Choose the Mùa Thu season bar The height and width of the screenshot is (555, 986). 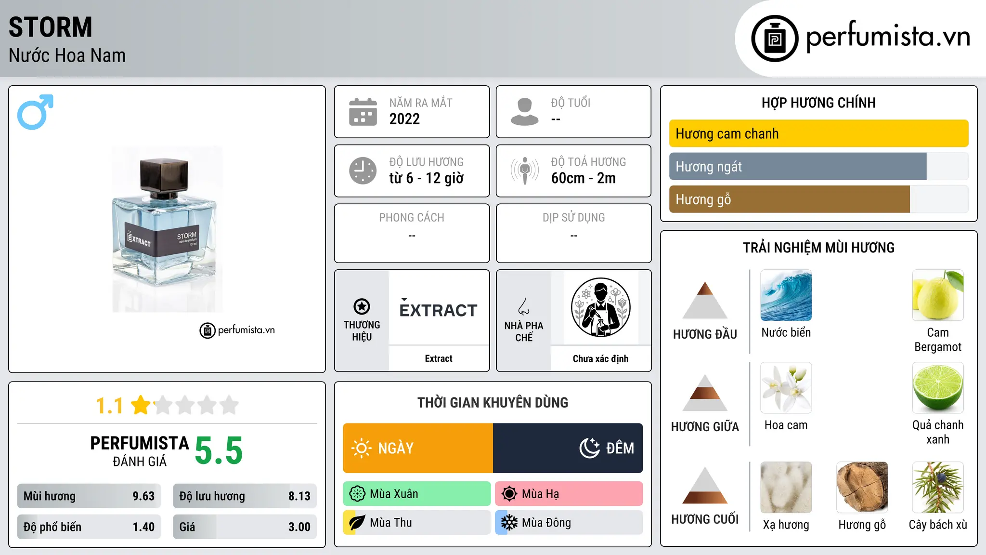point(417,523)
